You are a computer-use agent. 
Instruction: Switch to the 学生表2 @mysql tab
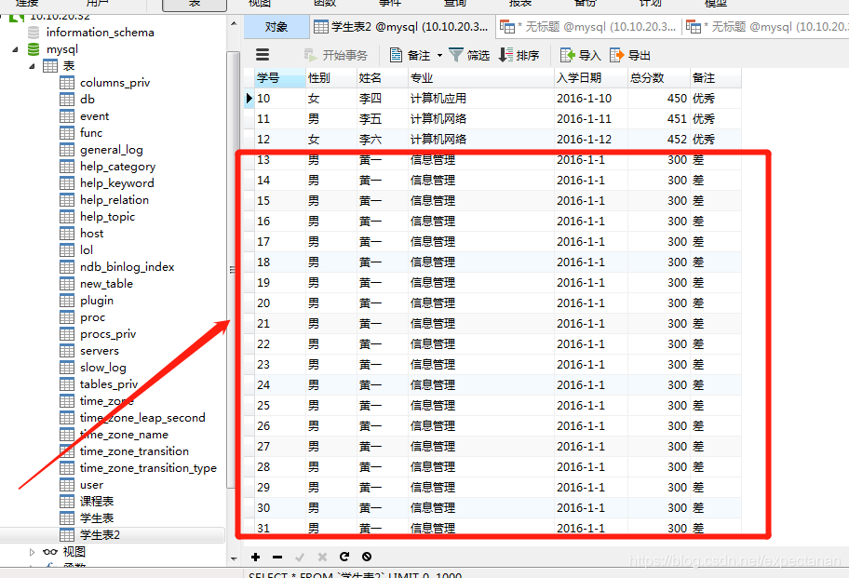(401, 27)
